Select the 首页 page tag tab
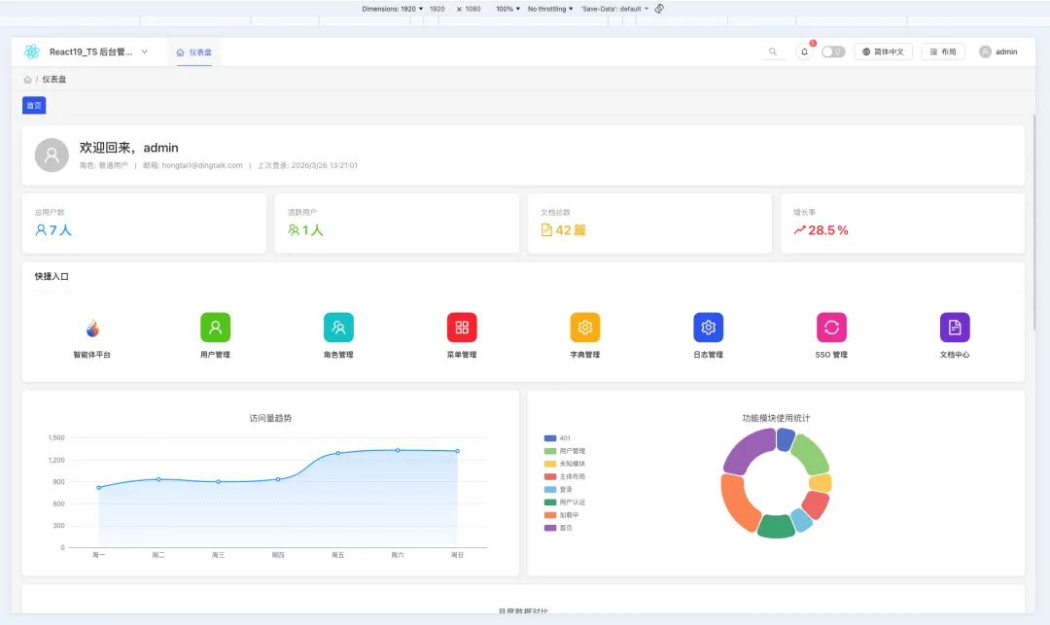This screenshot has height=625, width=1050. (x=34, y=105)
